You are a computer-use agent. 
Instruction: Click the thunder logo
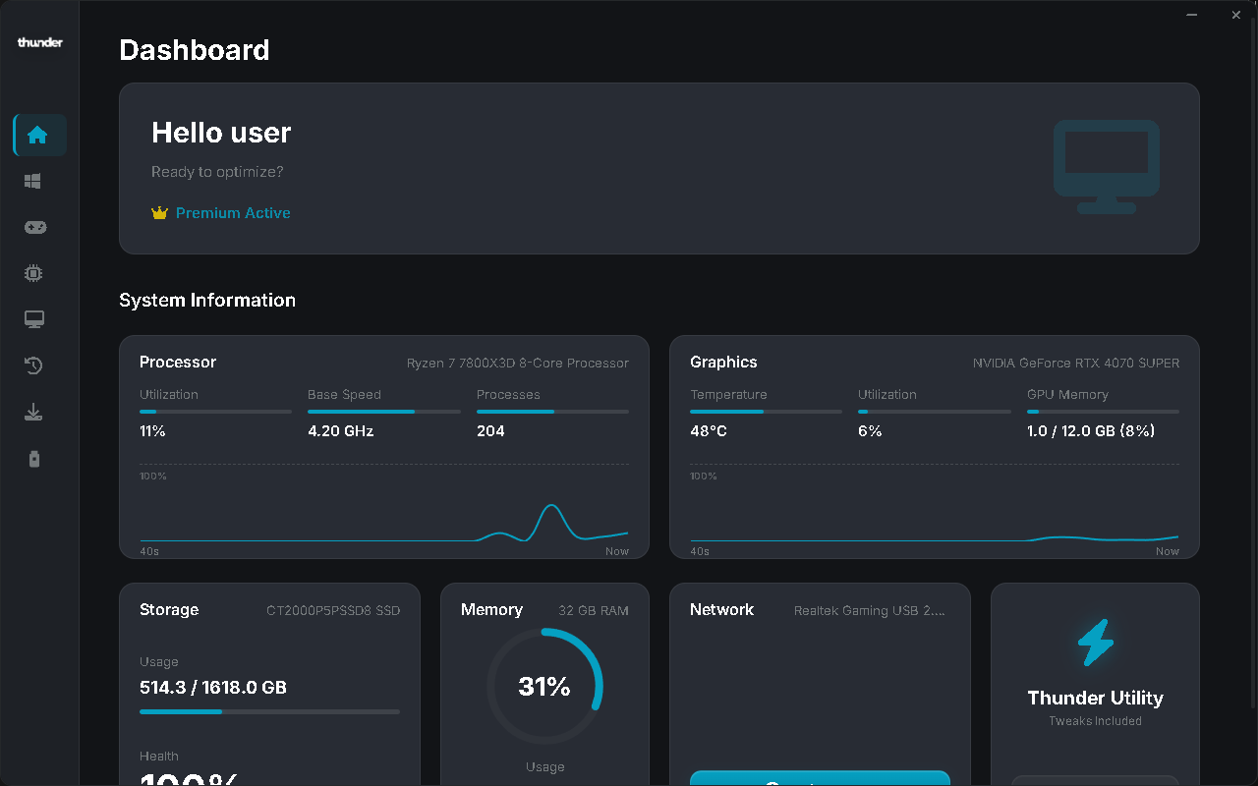[40, 42]
